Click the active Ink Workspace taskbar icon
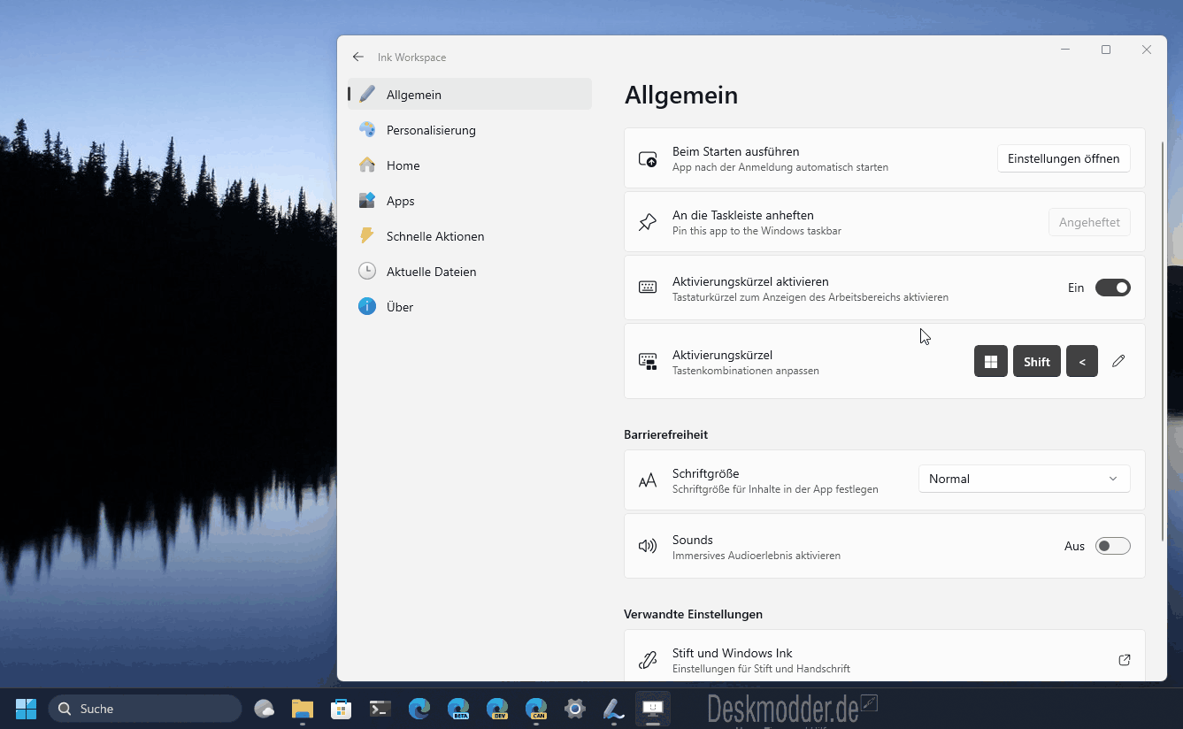 pyautogui.click(x=653, y=709)
